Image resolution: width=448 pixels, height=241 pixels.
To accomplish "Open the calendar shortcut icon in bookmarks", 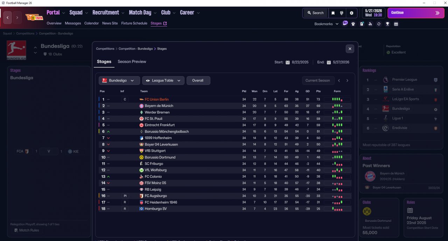I will 396,24.
